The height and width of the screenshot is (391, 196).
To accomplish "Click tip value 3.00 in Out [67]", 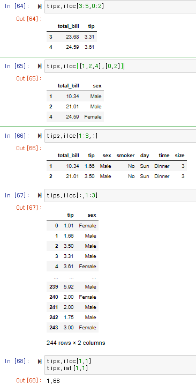I will [x=69, y=327].
